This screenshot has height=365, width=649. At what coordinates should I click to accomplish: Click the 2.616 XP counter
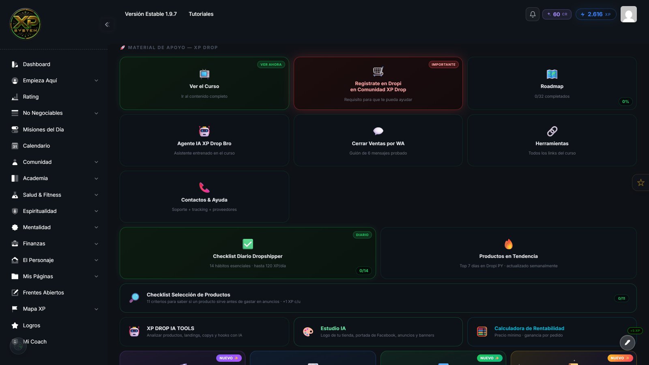click(x=596, y=14)
